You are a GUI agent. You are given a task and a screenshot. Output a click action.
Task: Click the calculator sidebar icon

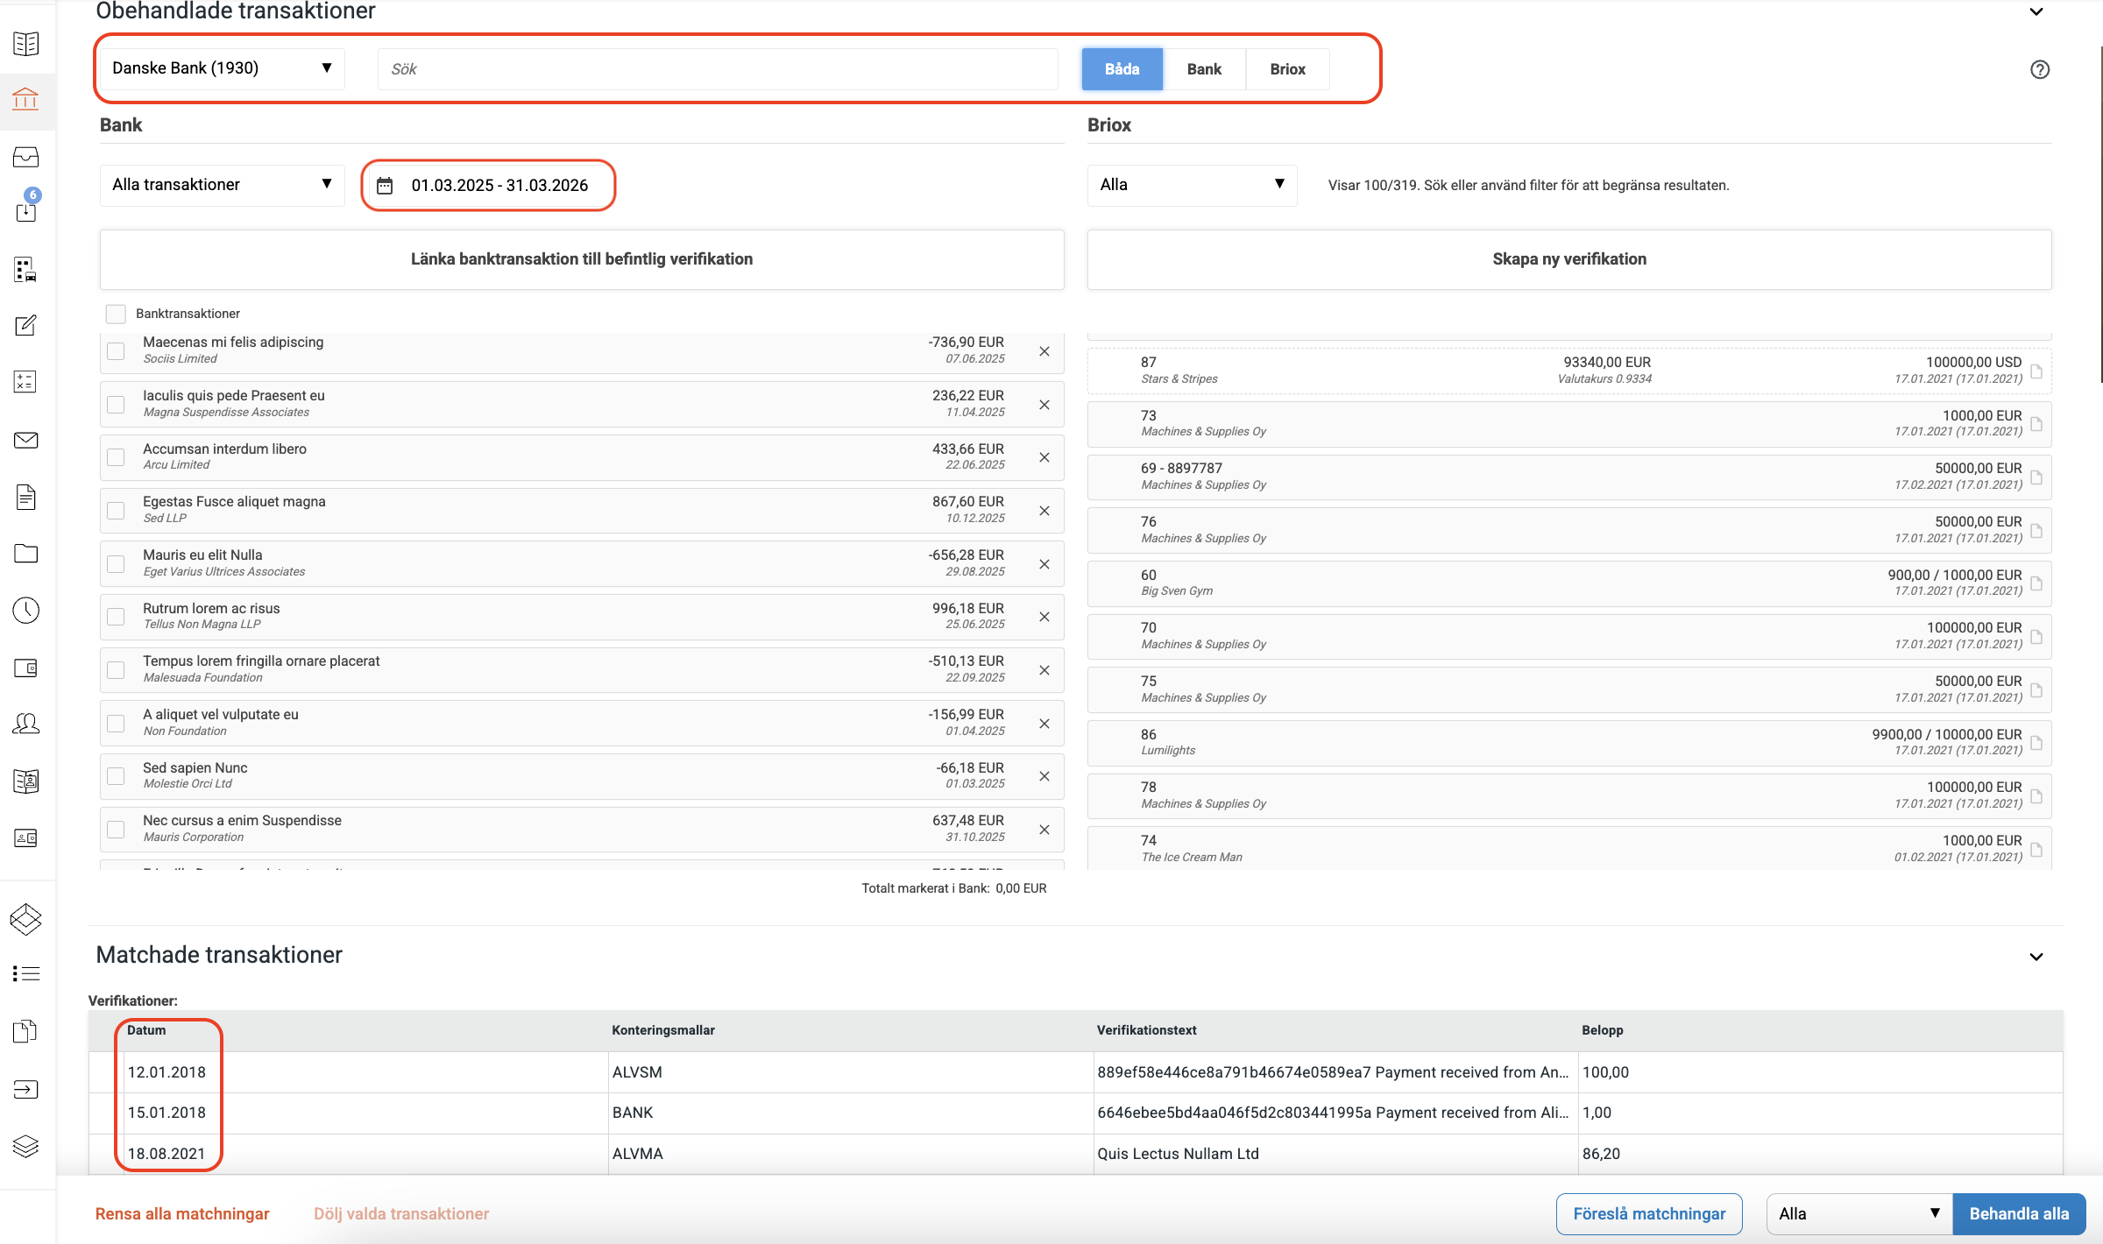[x=25, y=382]
